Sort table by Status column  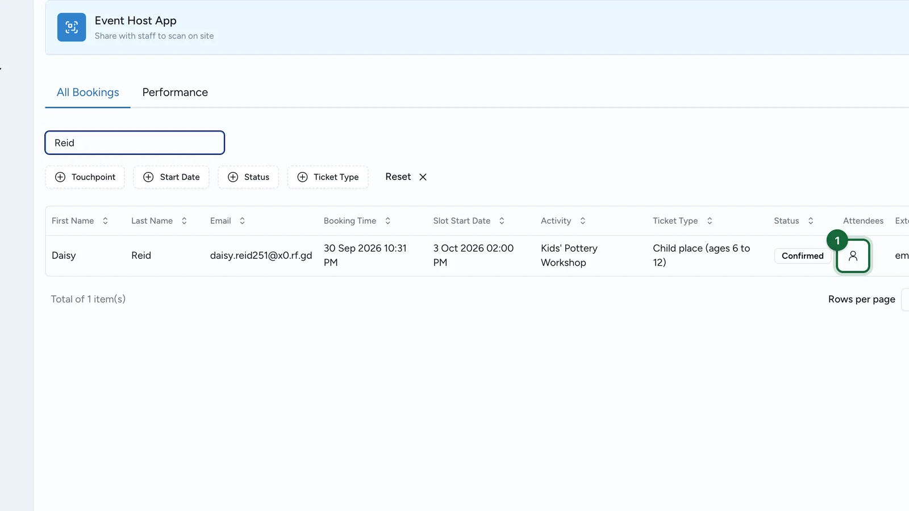[x=794, y=221]
